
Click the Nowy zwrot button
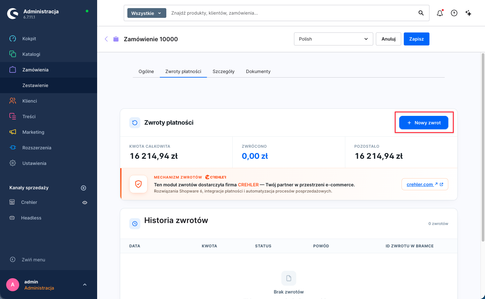(x=424, y=123)
